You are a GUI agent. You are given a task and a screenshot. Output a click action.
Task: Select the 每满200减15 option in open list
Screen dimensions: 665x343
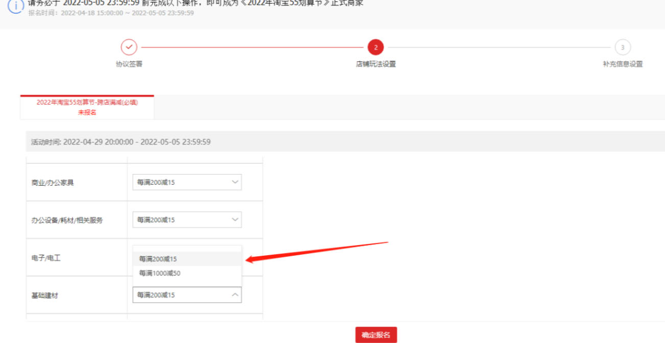tap(158, 259)
